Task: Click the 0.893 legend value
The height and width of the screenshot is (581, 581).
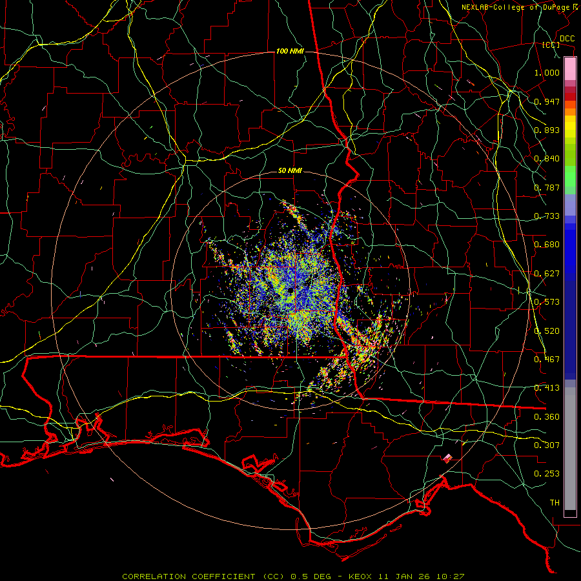Action: pyautogui.click(x=547, y=130)
